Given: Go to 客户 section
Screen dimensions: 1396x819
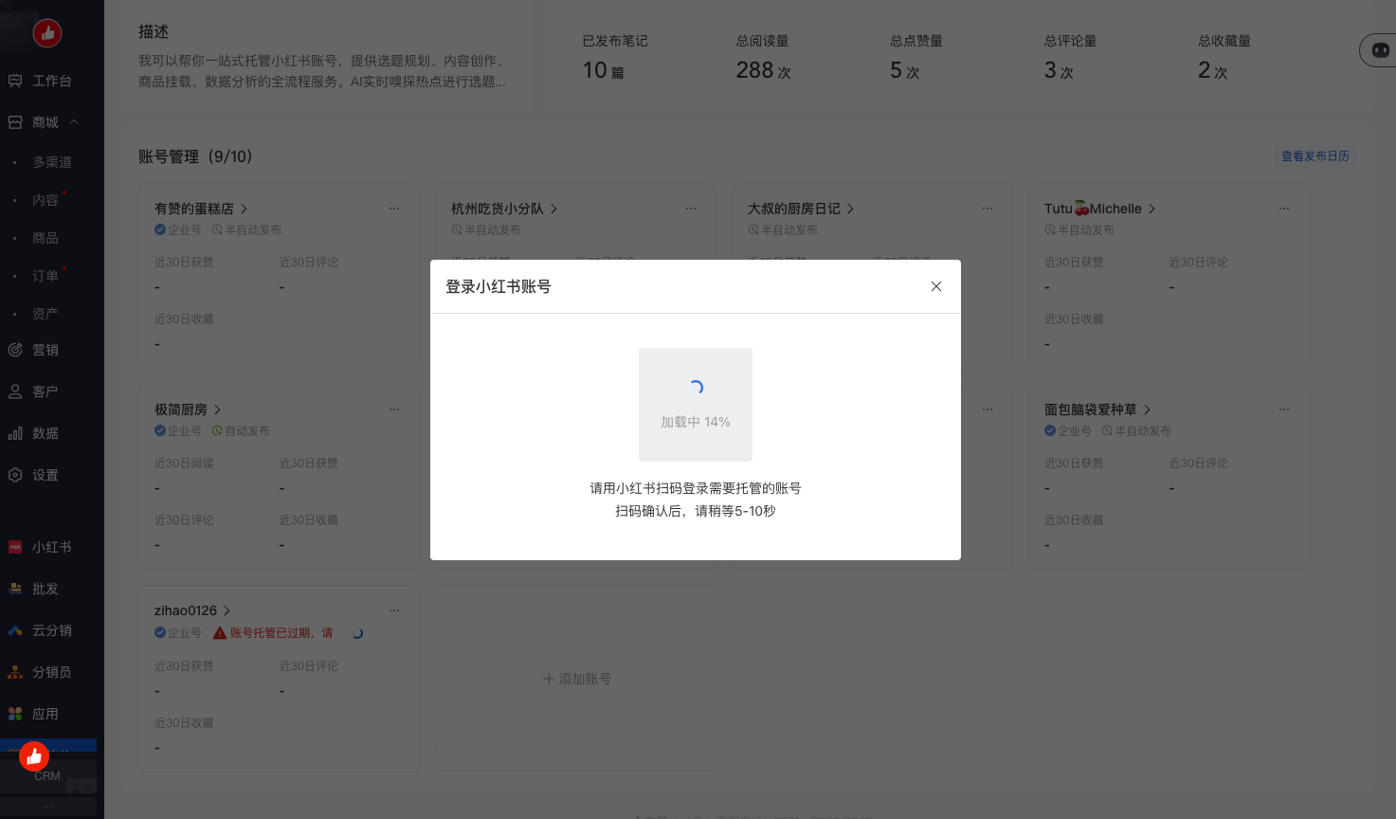Looking at the screenshot, I should (45, 391).
